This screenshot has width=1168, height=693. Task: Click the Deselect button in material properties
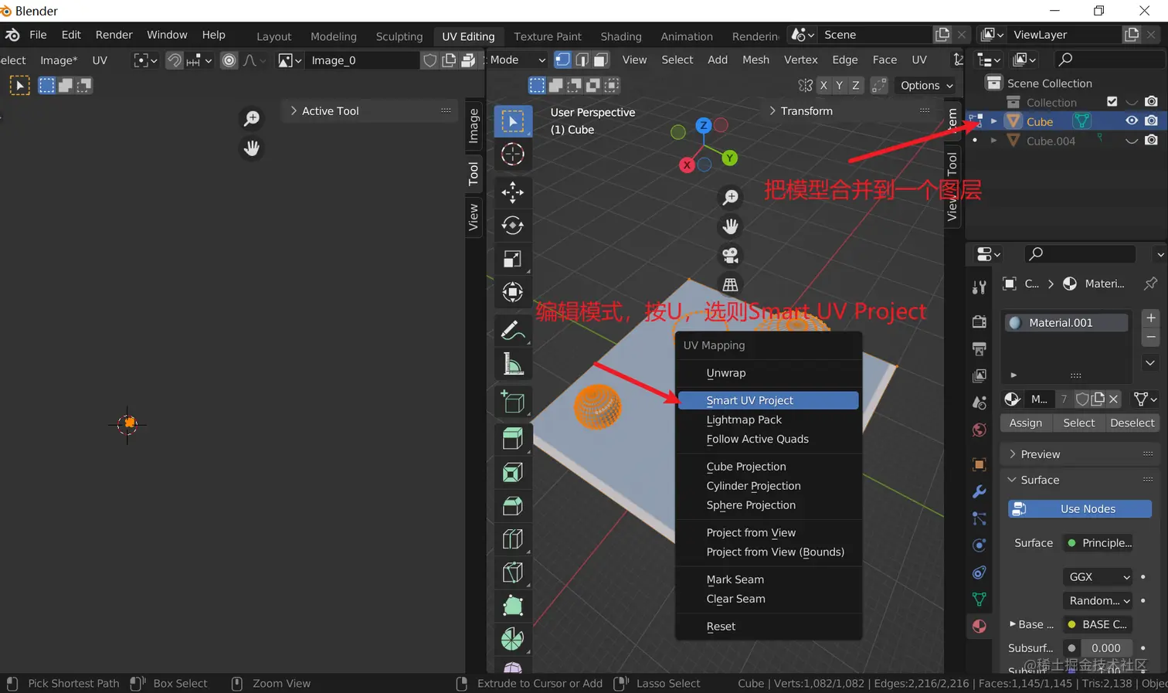(1132, 423)
